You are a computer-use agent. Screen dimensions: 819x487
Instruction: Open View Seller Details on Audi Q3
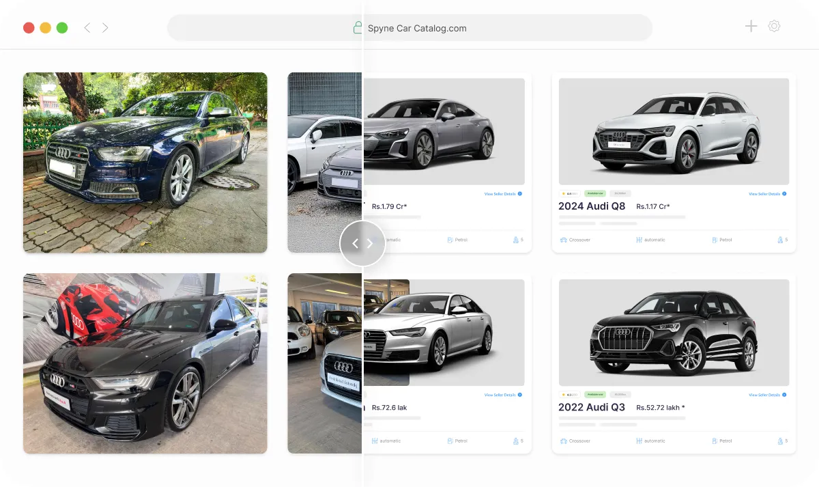(767, 395)
